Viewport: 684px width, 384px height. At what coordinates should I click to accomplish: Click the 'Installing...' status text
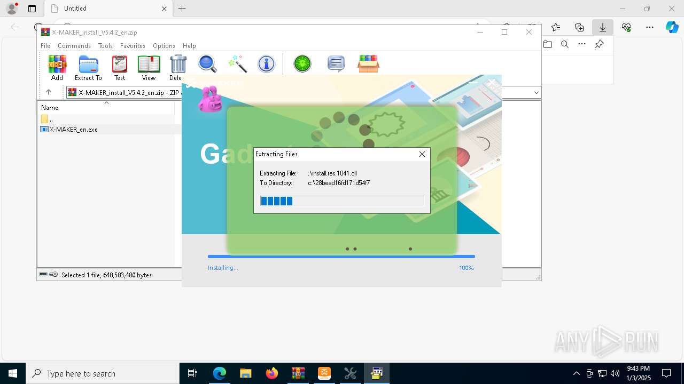pyautogui.click(x=223, y=268)
